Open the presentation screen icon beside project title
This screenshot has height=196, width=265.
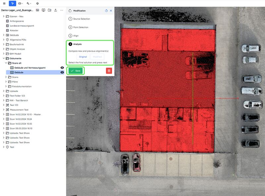tap(43, 10)
